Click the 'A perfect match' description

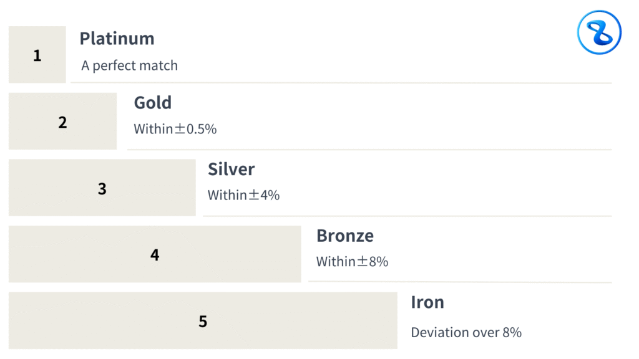(x=129, y=65)
